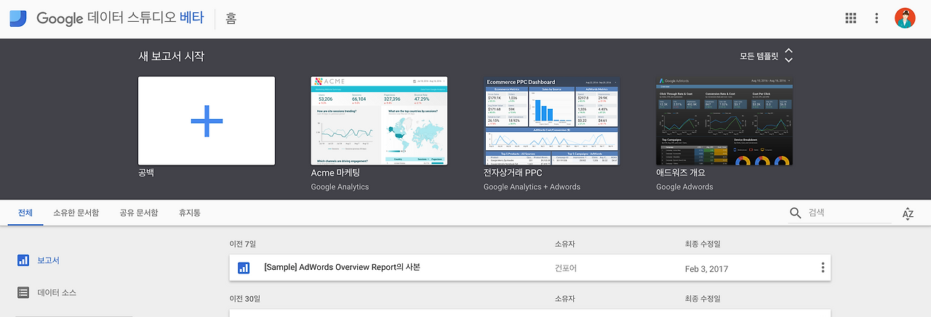Image resolution: width=931 pixels, height=317 pixels.
Task: Switch to the 소유한 문서함 tab
Action: click(x=76, y=213)
